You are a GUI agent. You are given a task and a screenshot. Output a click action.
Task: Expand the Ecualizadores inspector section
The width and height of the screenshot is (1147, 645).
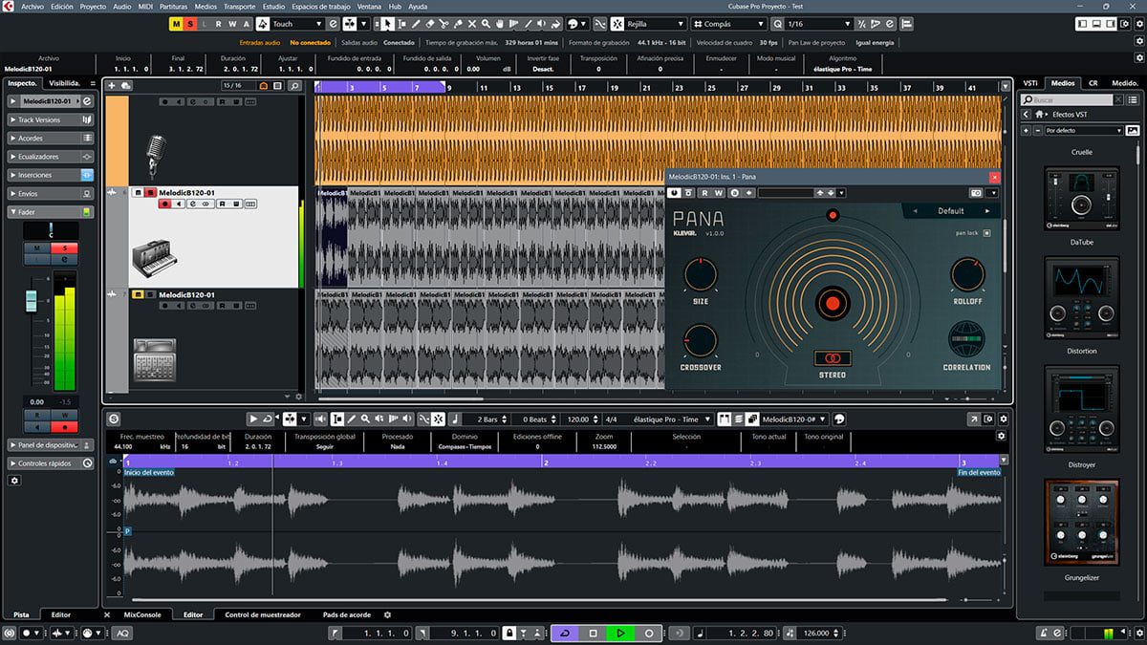pos(51,156)
